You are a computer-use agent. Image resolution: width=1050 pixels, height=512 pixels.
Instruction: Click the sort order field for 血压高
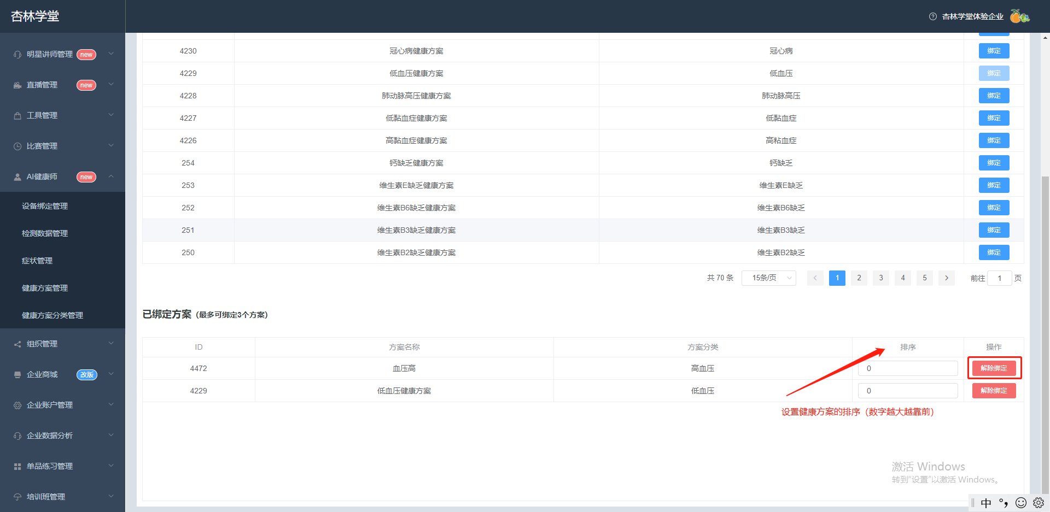(x=908, y=368)
